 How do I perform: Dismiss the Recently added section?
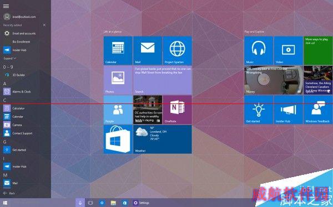point(44,25)
